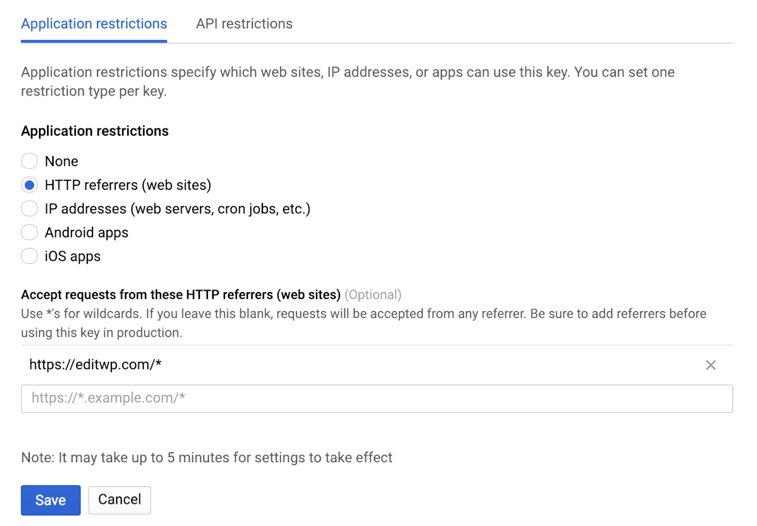Click the Save button
Screen dimensions: 757x526
51,500
